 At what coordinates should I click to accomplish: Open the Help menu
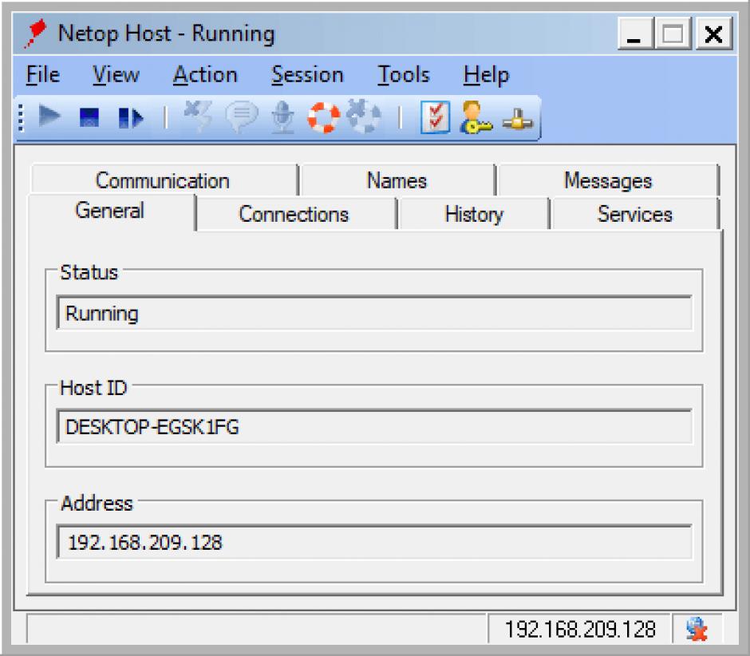pyautogui.click(x=487, y=75)
